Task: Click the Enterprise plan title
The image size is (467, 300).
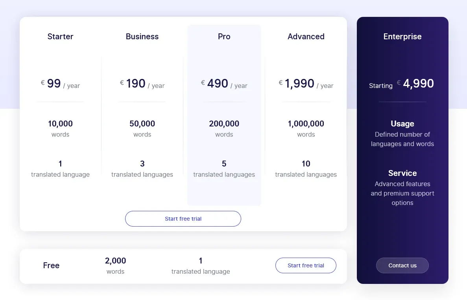Action: point(402,37)
